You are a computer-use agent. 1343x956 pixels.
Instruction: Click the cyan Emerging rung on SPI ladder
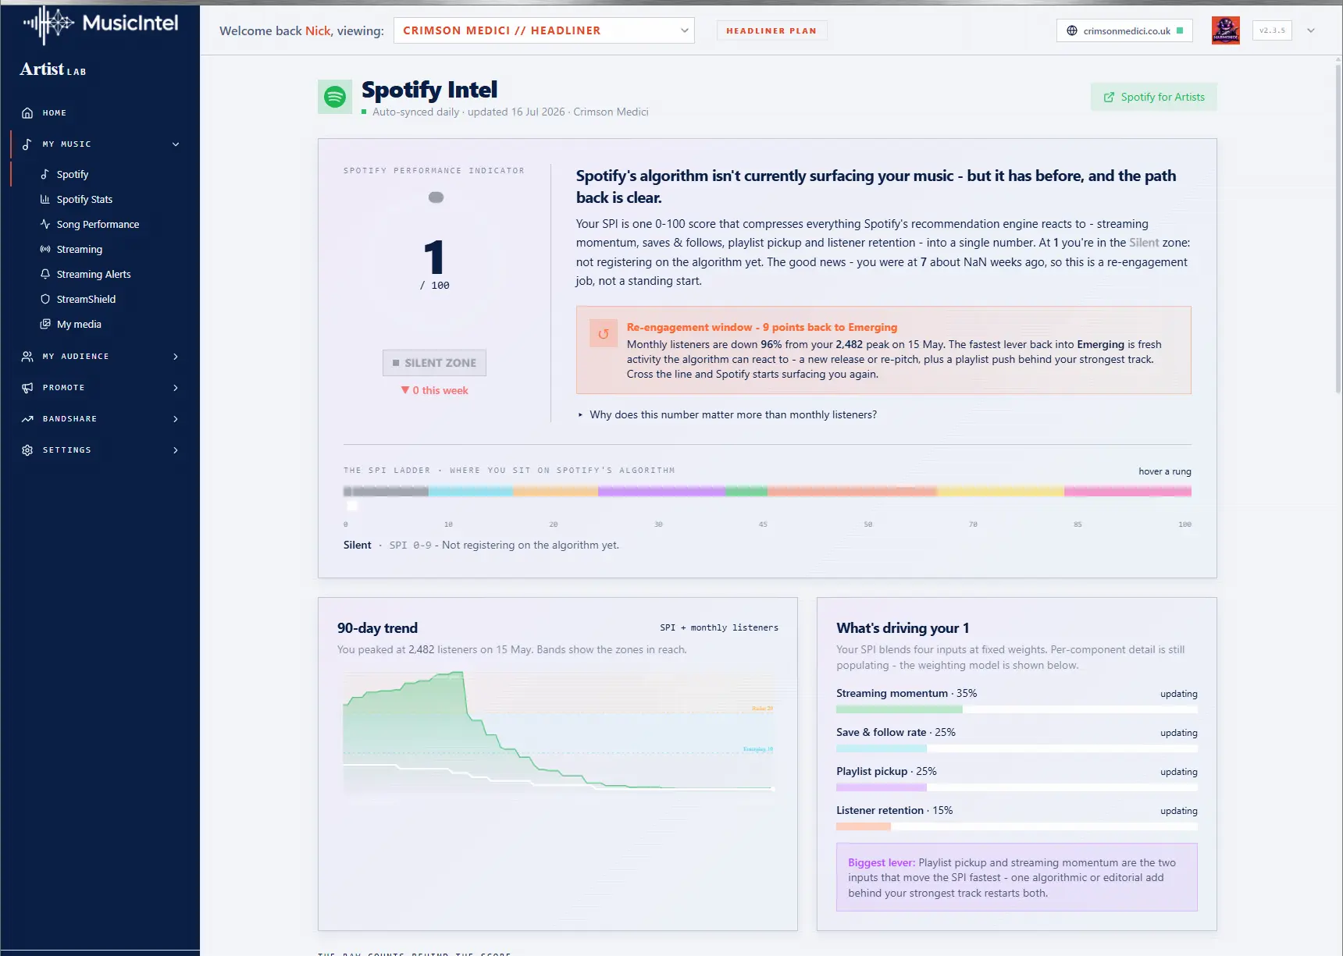click(471, 492)
